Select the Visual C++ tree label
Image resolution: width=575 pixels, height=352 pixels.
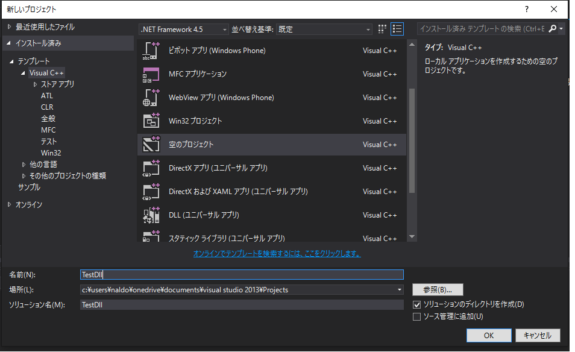click(x=46, y=73)
